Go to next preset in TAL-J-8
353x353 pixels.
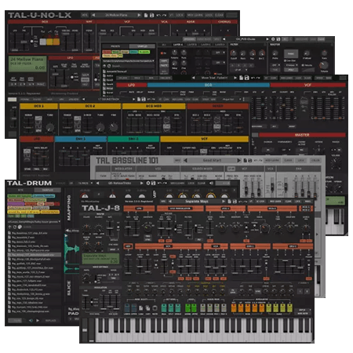point(224,202)
